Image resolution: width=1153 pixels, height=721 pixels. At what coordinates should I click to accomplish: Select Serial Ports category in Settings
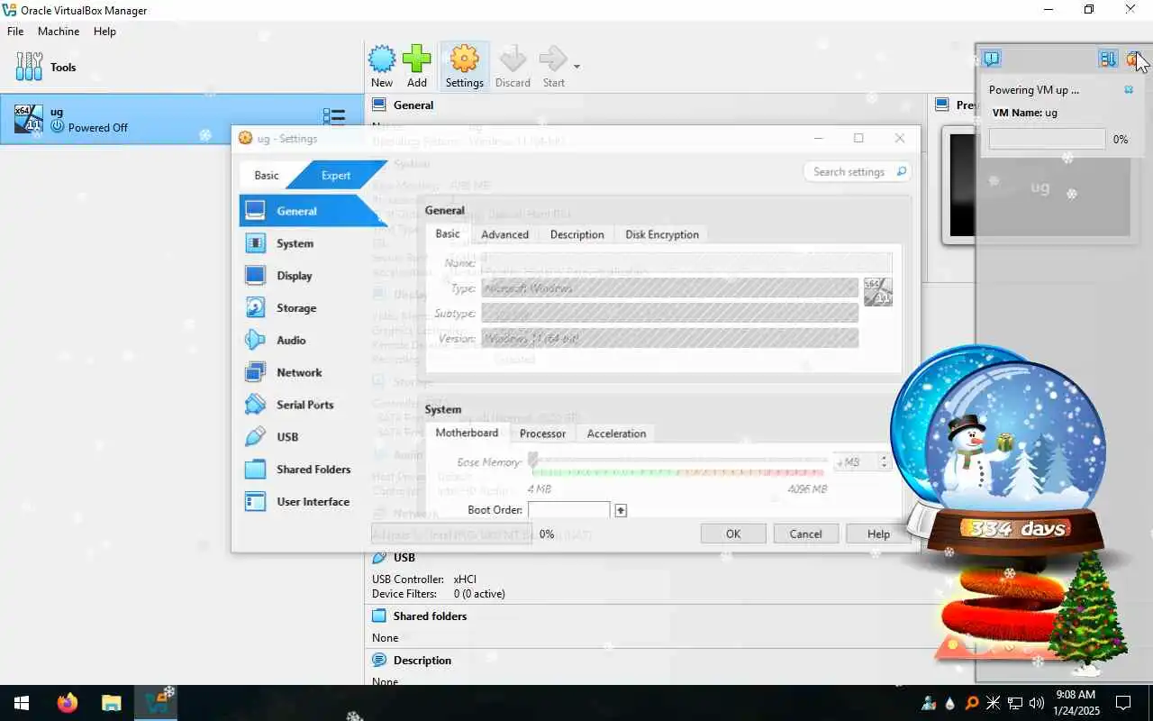point(306,405)
